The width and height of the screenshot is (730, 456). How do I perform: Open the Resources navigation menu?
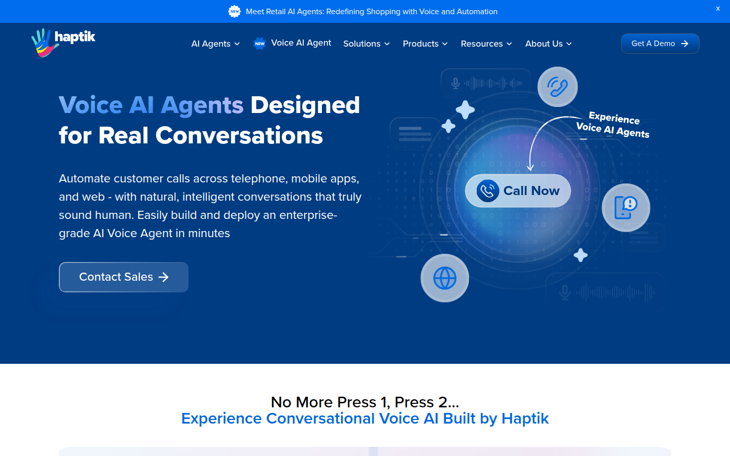[x=486, y=44]
